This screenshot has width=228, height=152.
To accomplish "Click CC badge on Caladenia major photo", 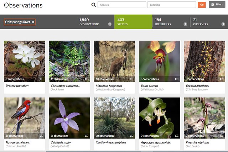I will coord(87,136).
